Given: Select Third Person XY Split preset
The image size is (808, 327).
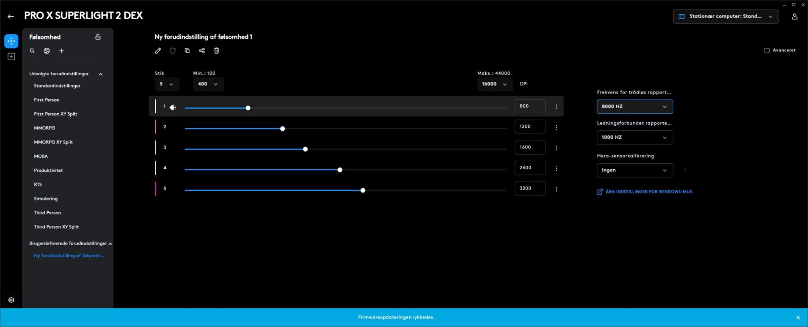Looking at the screenshot, I should pyautogui.click(x=56, y=227).
